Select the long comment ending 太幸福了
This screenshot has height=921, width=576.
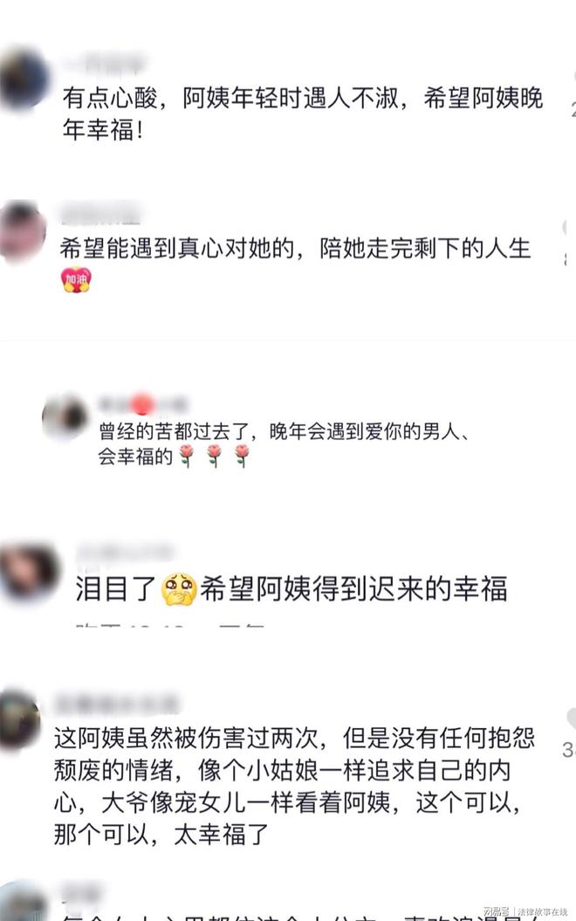point(295,786)
